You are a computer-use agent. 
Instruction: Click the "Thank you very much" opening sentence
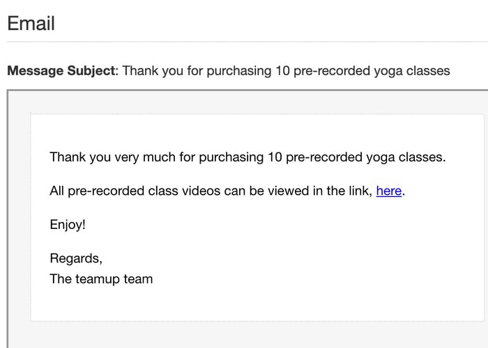click(x=247, y=157)
